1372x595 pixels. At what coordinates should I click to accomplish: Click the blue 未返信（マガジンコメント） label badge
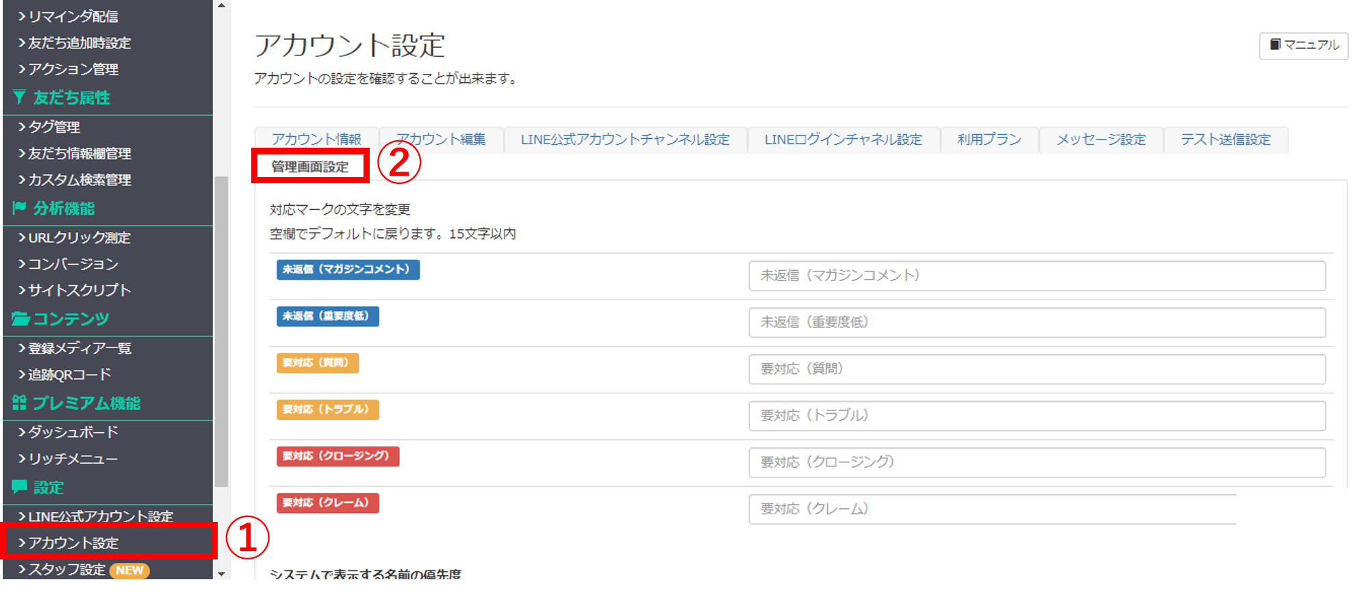[x=348, y=269]
